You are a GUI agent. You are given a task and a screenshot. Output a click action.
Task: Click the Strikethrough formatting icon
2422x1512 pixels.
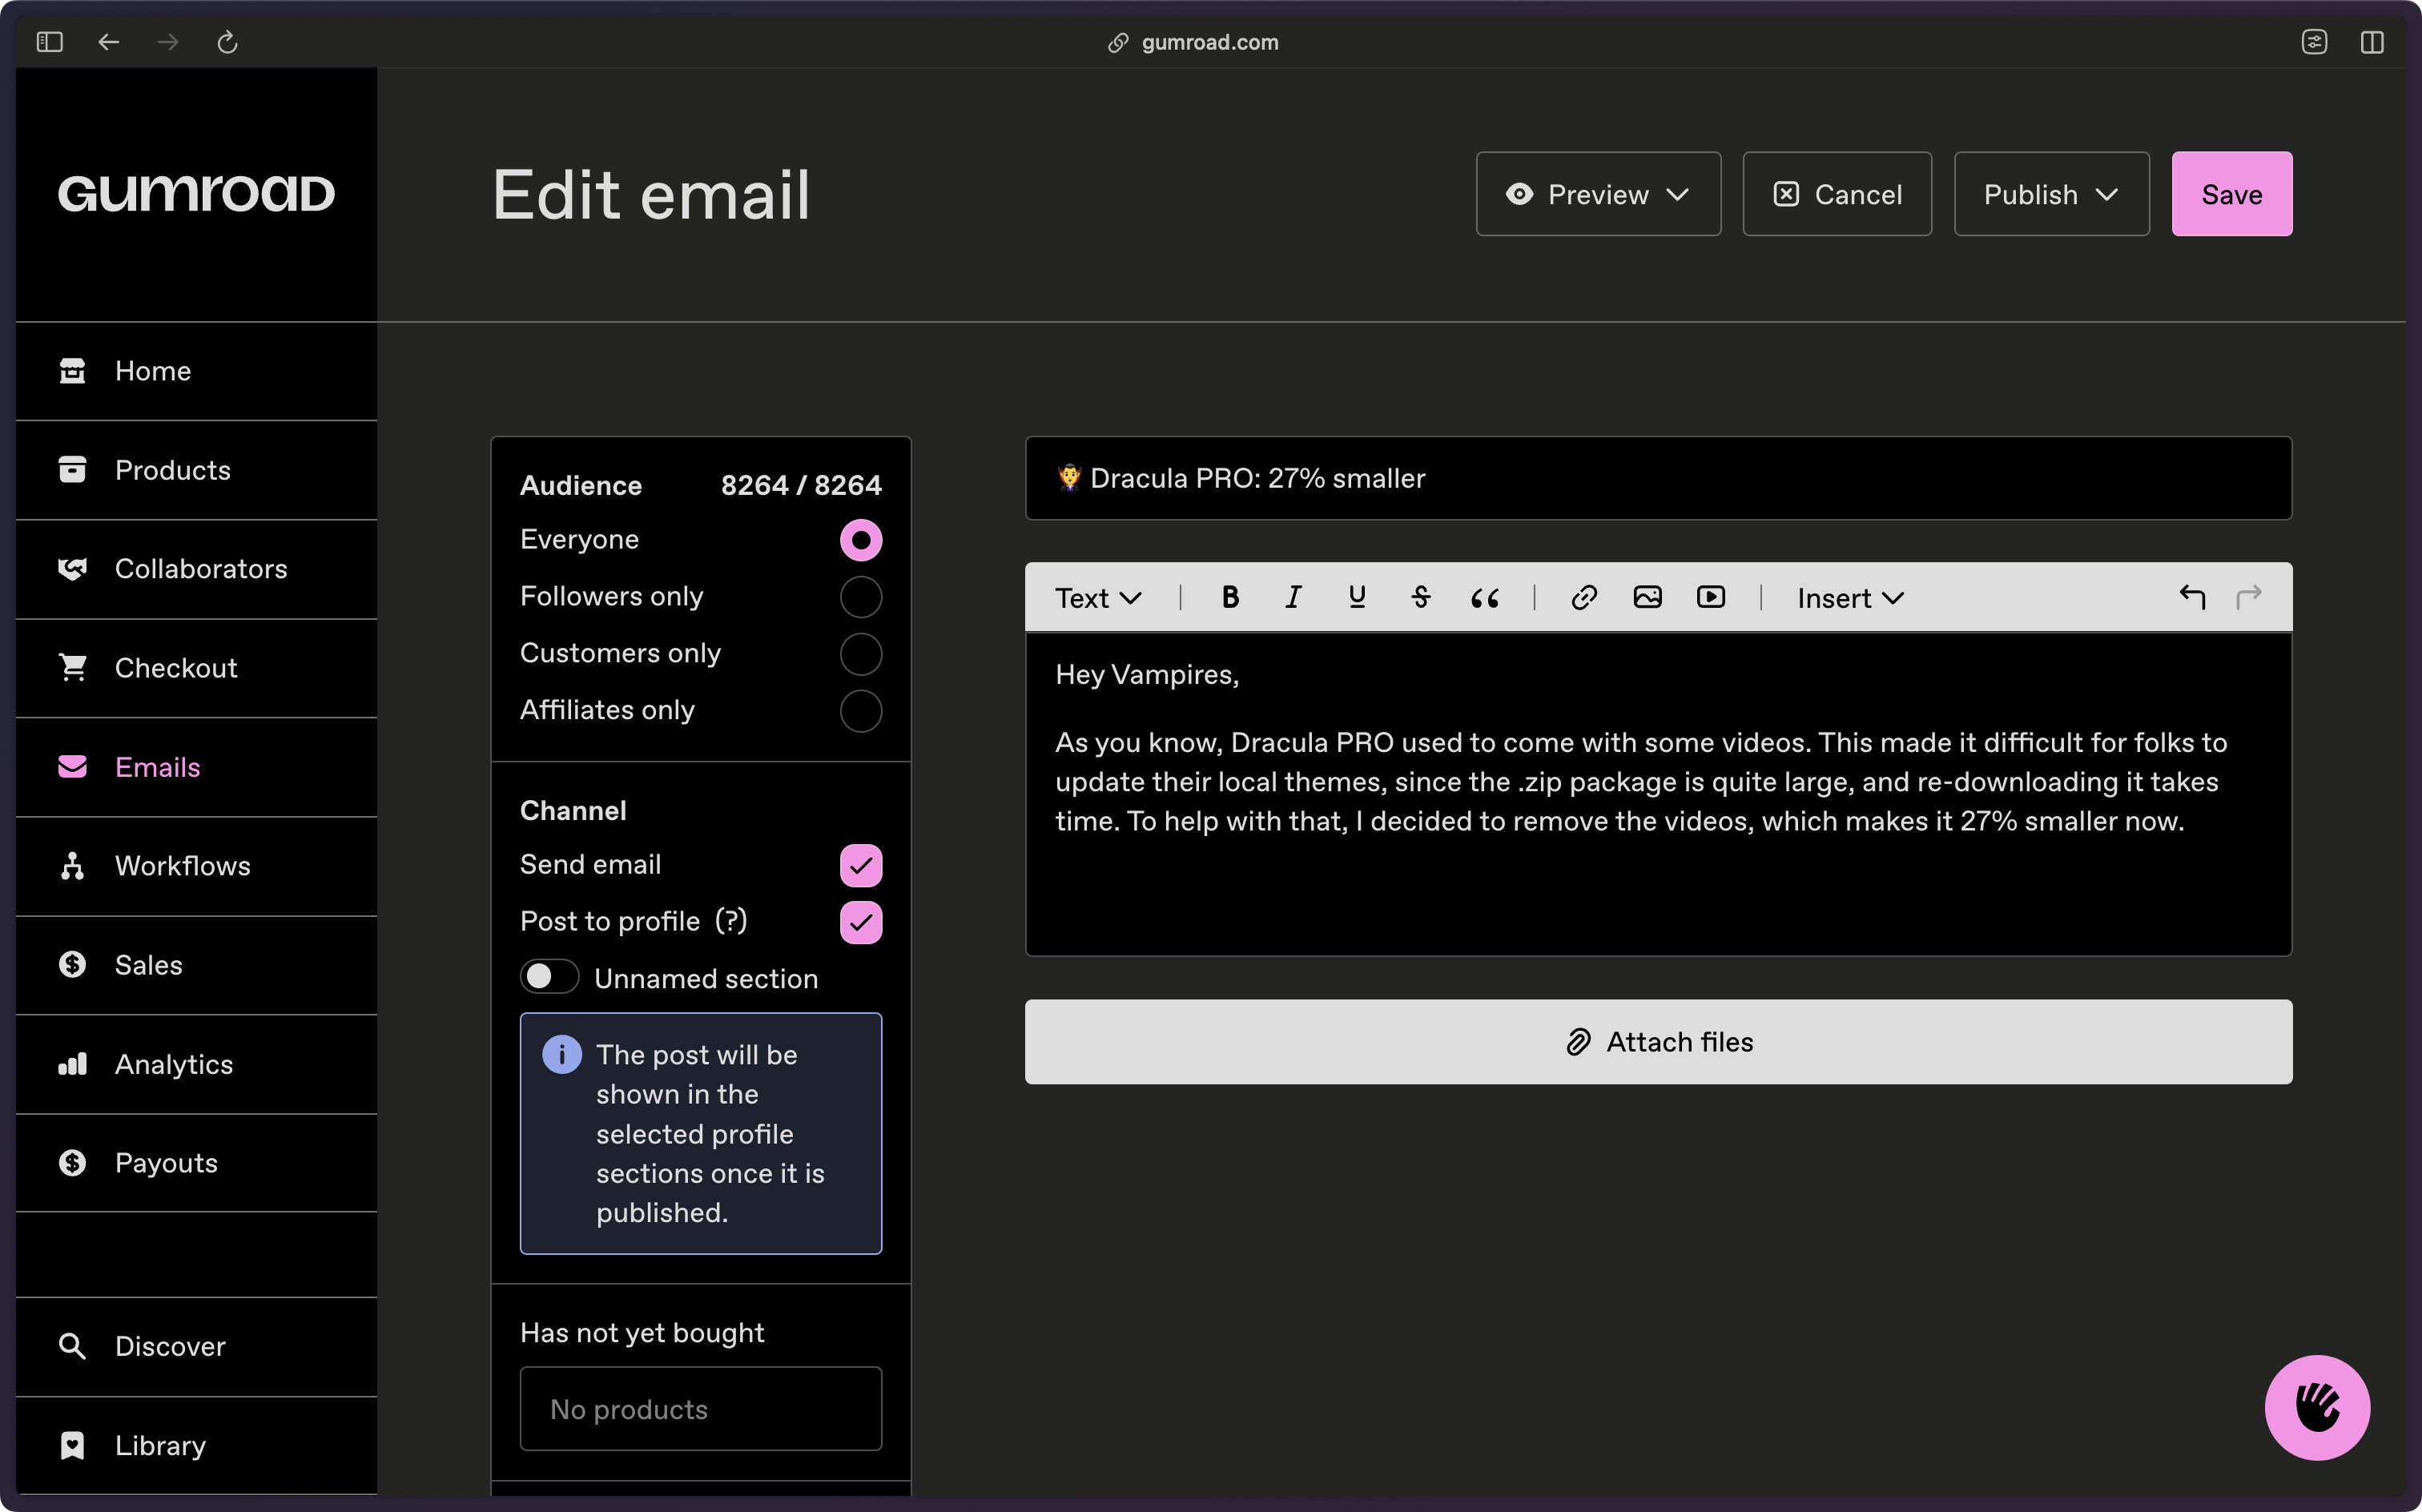1419,597
